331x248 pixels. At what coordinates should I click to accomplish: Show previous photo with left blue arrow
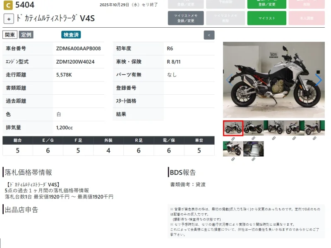coord(229,80)
